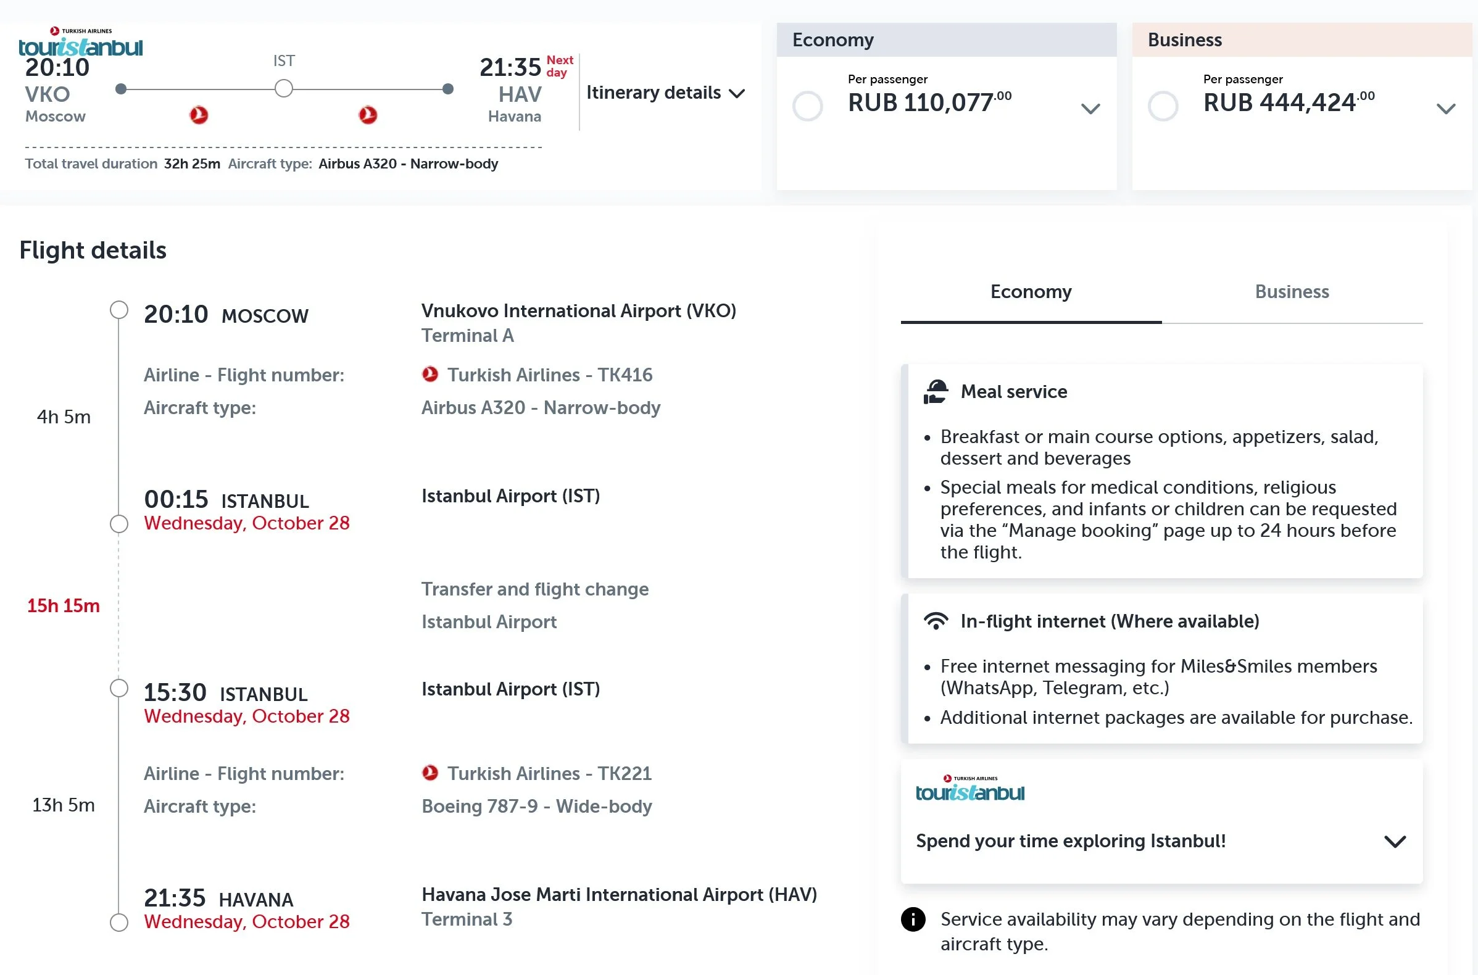
Task: Click the Economy fare column header
Action: tap(947, 39)
